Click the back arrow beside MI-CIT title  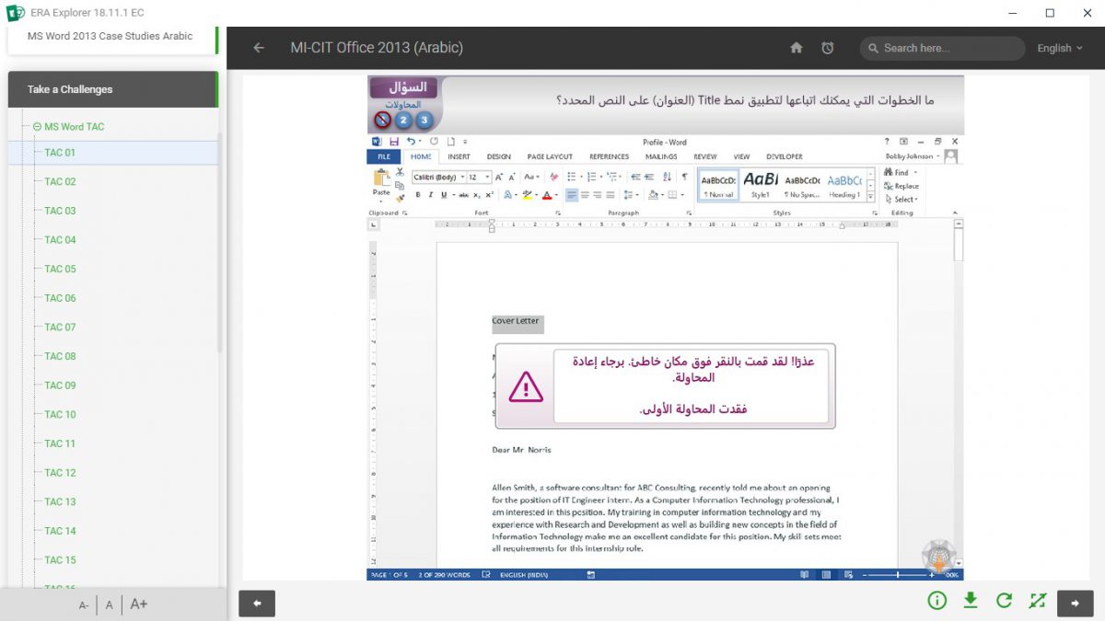coord(259,48)
